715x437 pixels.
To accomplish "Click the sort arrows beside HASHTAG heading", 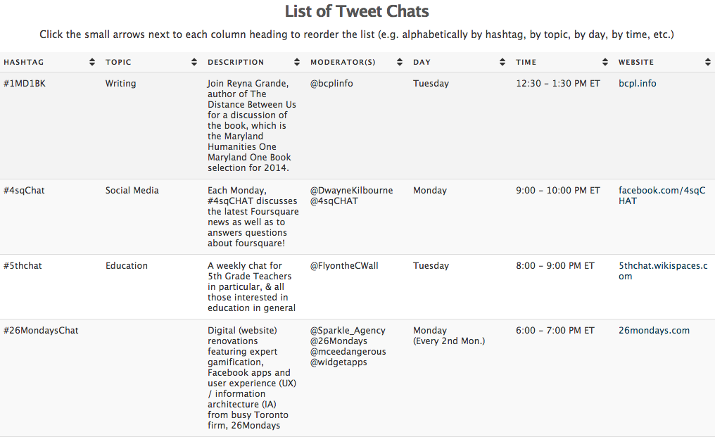I will point(91,62).
